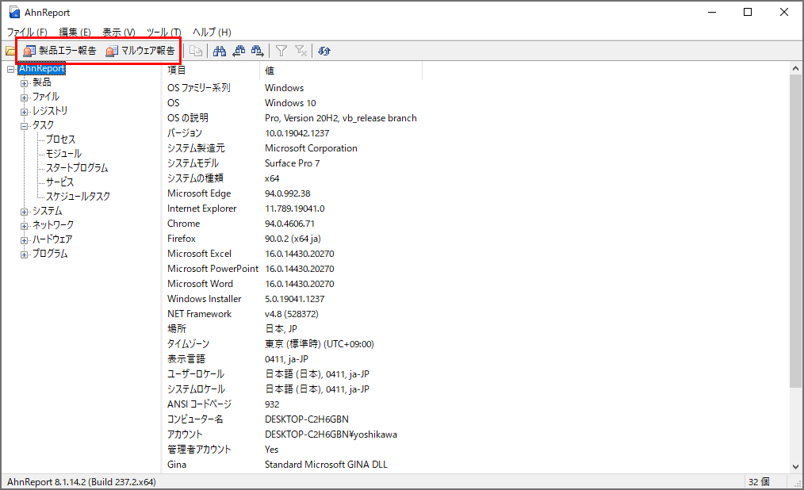
Task: Clear filter using the funnel-with-X icon
Action: (301, 51)
